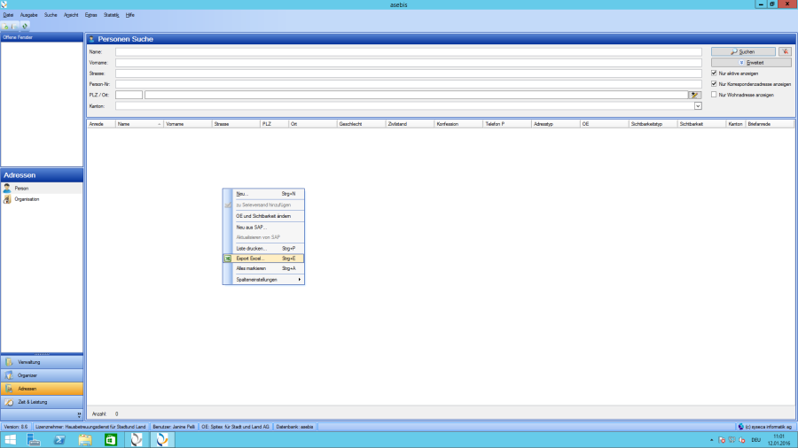Uncheck 'Nur aktive anzeigen'
Screen dimensions: 798x448
(x=714, y=73)
